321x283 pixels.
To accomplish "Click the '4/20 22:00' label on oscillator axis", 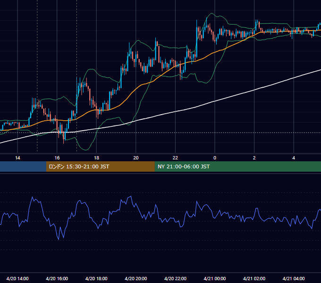I will (x=175, y=278).
